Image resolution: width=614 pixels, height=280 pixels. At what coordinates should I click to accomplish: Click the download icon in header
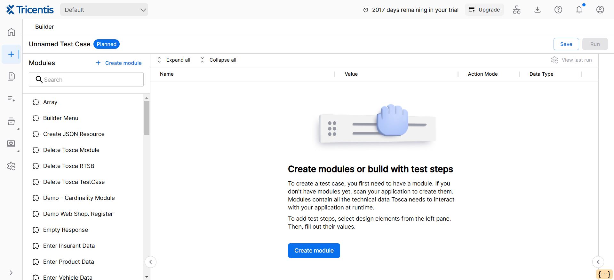(x=538, y=10)
